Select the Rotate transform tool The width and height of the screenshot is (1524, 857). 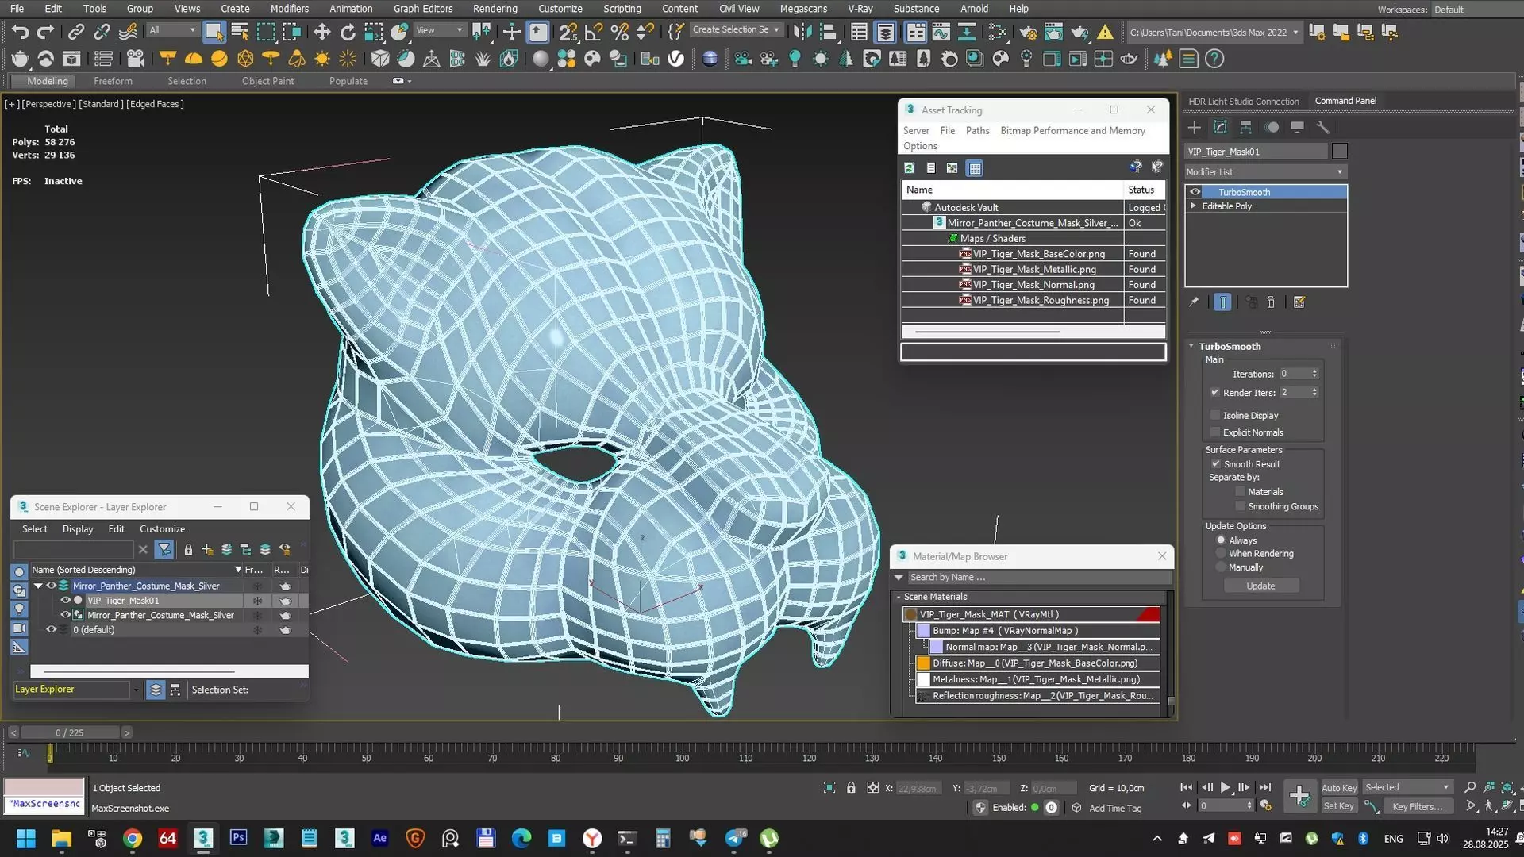tap(348, 32)
